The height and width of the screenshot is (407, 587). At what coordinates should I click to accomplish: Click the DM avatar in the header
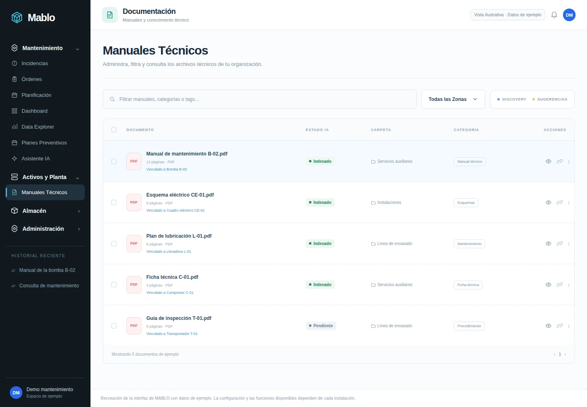coord(569,15)
